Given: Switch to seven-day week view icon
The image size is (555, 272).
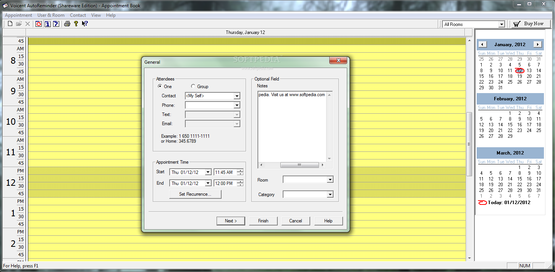Looking at the screenshot, I should pyautogui.click(x=56, y=24).
